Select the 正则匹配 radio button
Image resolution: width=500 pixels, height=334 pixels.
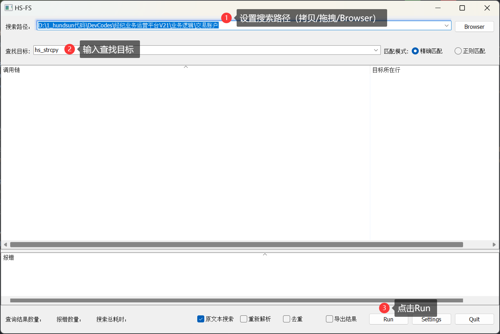coord(458,51)
